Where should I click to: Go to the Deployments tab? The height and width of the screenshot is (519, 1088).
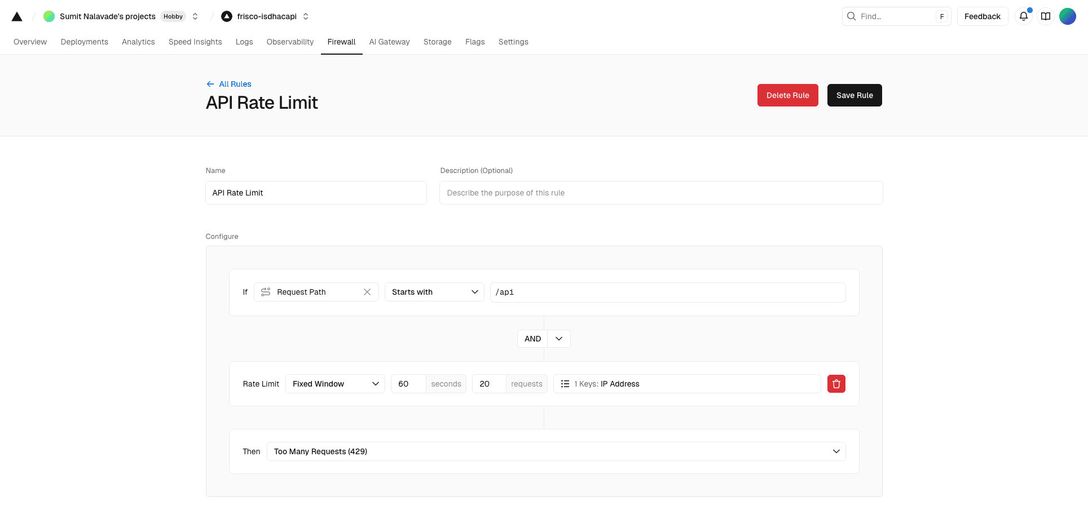tap(84, 42)
